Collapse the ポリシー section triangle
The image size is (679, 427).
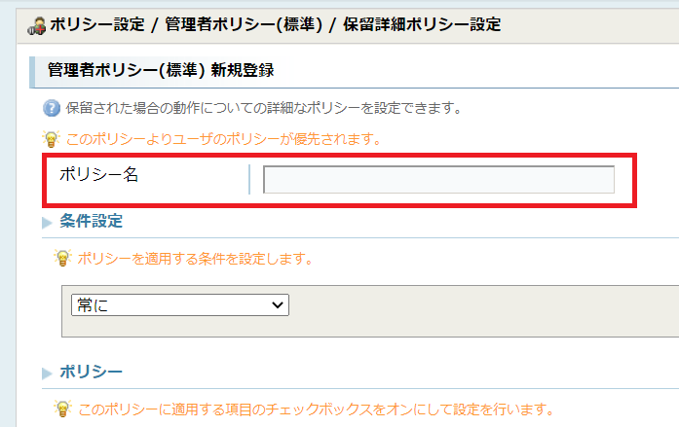[47, 373]
